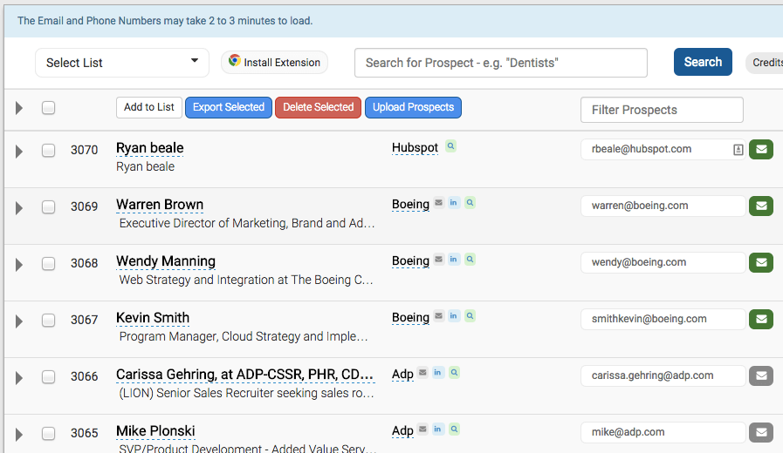
Task: Click the mail icon in Wendy Manning's row
Action: (438, 259)
